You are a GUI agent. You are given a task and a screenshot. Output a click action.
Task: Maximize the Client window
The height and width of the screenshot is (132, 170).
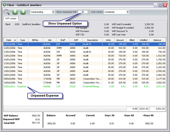(160, 5)
